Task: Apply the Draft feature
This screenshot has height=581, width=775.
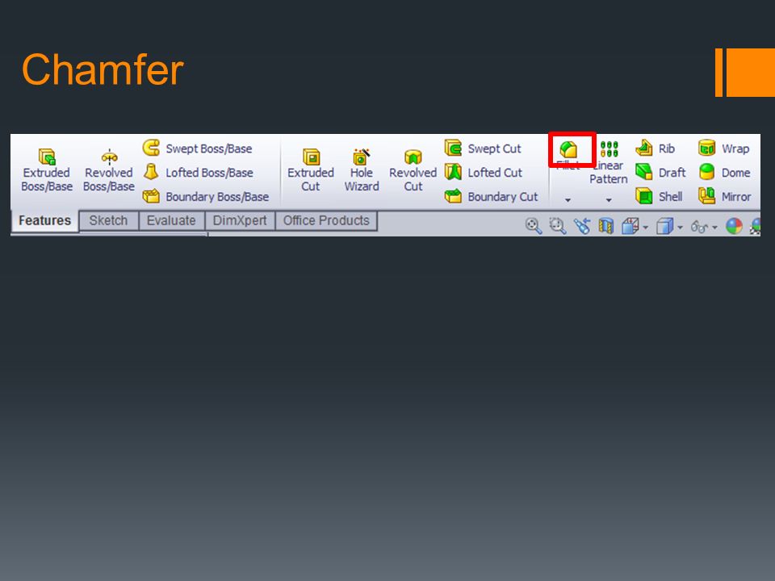Action: 661,173
